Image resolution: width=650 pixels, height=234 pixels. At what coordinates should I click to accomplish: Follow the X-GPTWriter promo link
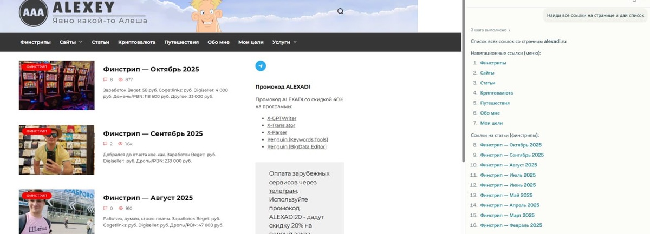(282, 118)
